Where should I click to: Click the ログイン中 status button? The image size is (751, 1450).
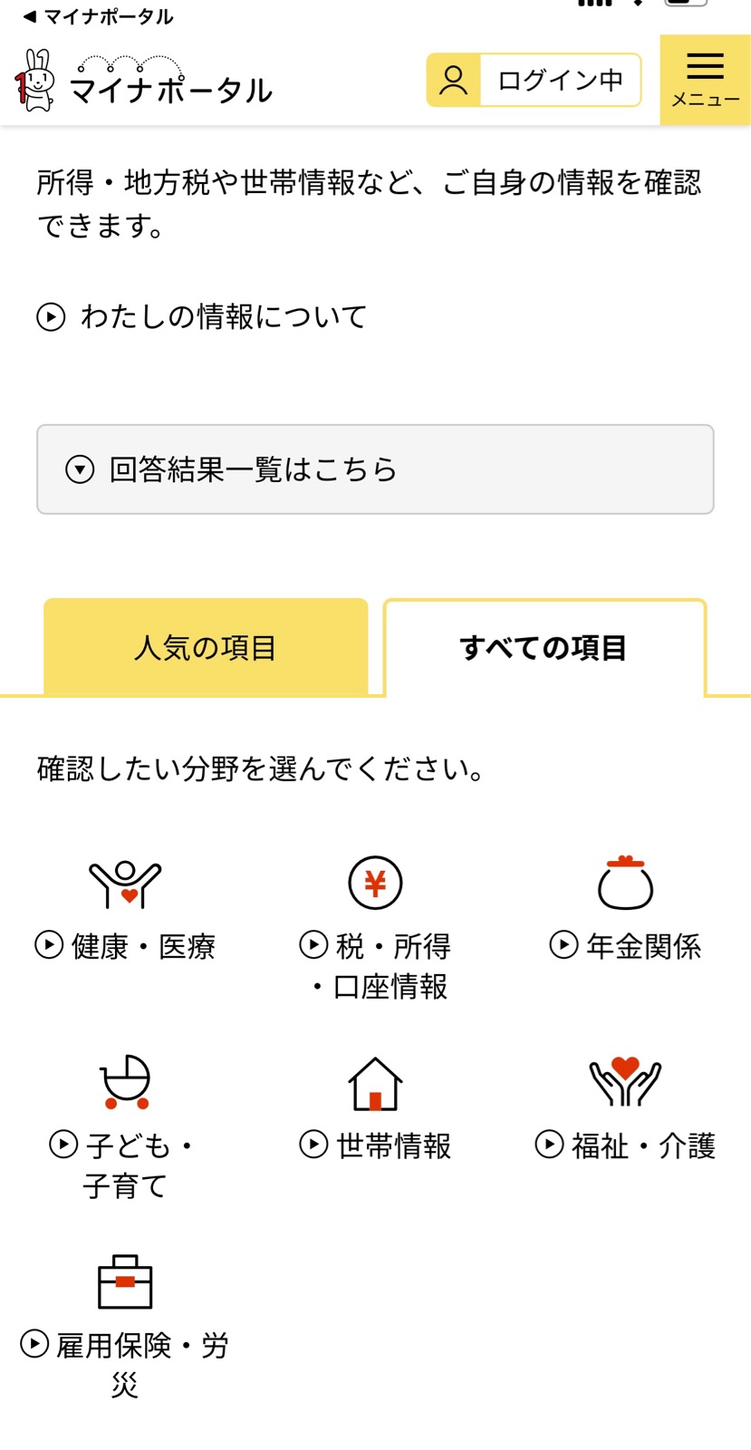point(534,80)
